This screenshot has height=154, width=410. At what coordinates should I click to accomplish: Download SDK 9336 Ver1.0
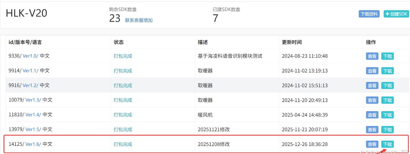tap(387, 56)
